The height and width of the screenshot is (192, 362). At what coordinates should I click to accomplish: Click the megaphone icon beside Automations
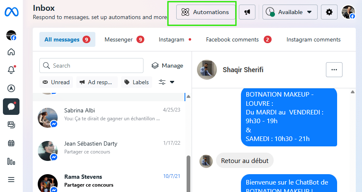coord(247,12)
